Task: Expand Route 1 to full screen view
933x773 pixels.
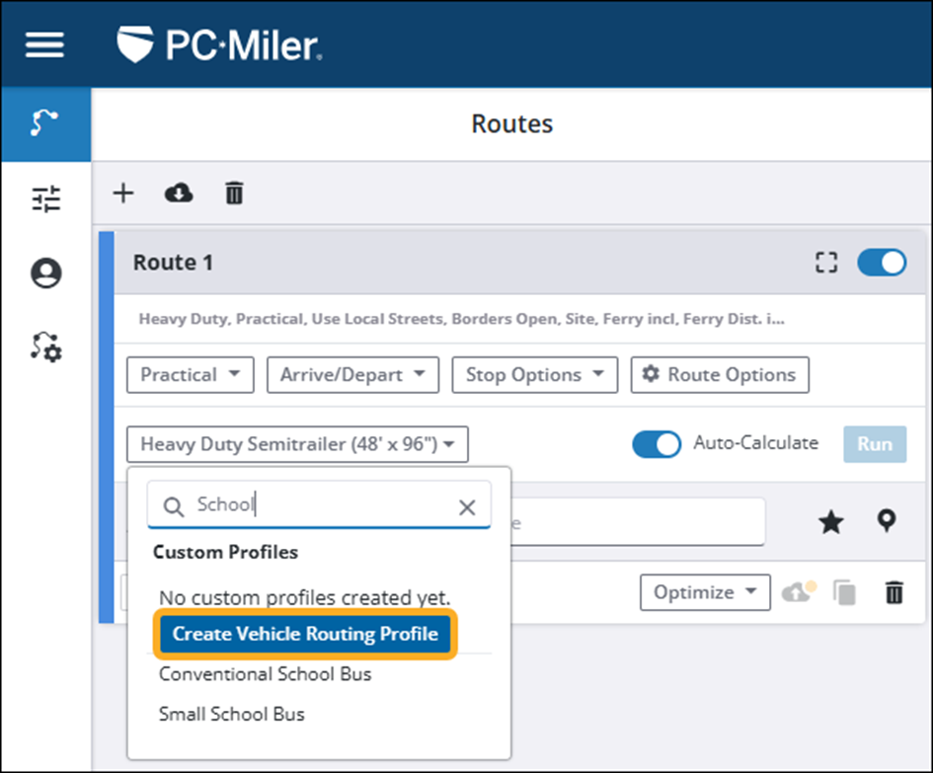Action: tap(827, 263)
